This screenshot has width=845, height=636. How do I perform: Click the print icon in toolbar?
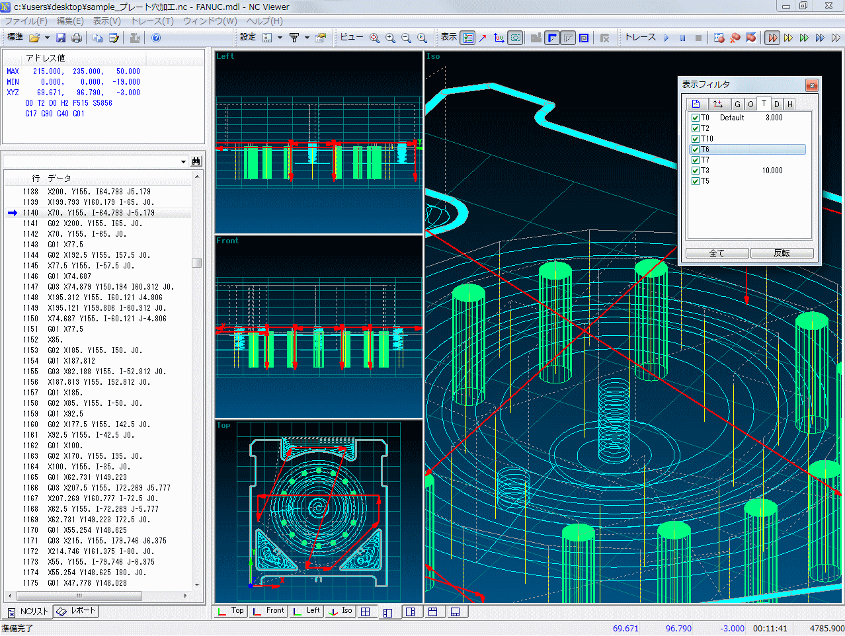77,38
